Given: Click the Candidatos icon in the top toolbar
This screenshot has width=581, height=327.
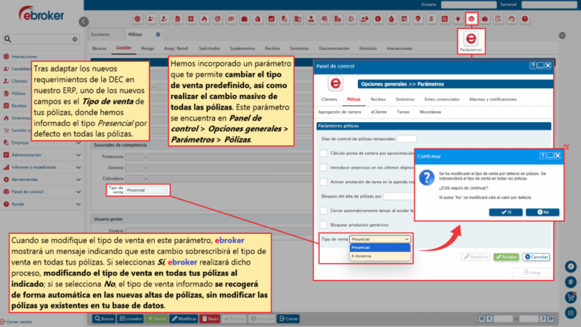Looking at the screenshot, I should tap(151, 19).
